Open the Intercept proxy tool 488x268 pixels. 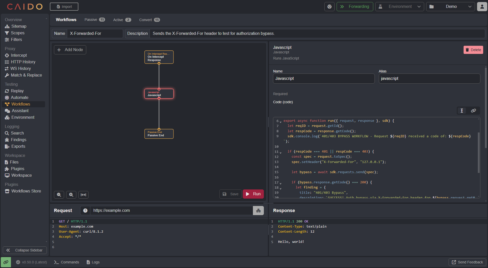[19, 55]
